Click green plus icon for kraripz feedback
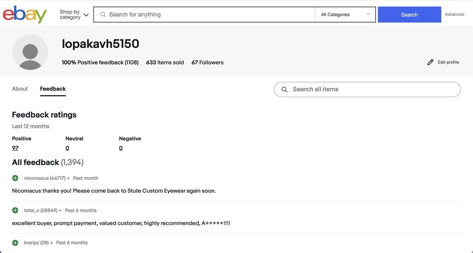Viewport: 473px width, 253px height. tap(15, 243)
